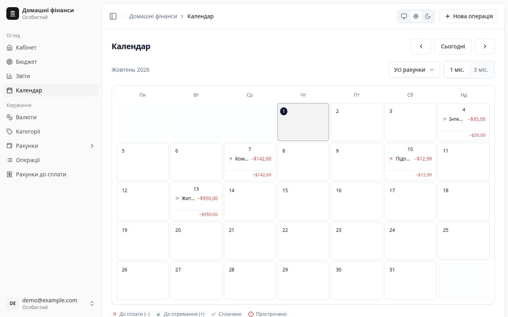
Task: Click the Домашні фінанси workspace header
Action: click(51, 13)
